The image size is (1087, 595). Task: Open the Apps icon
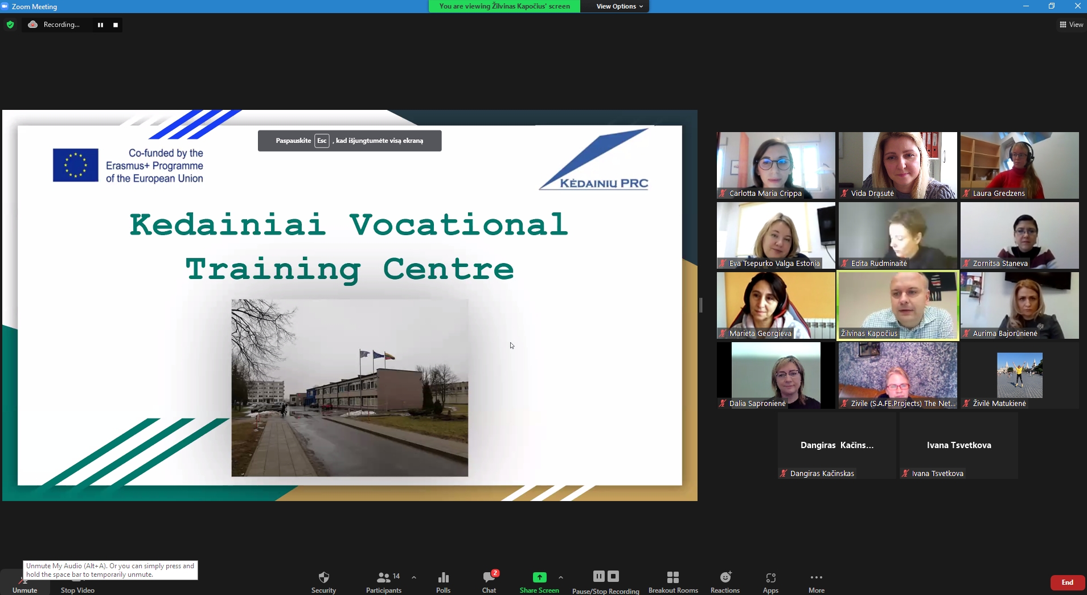770,578
